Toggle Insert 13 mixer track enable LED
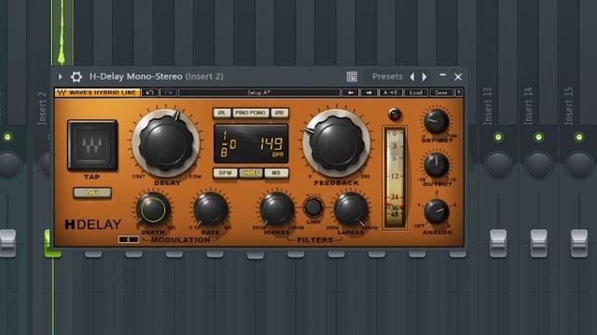Screen dimensions: 597x335 point(498,137)
